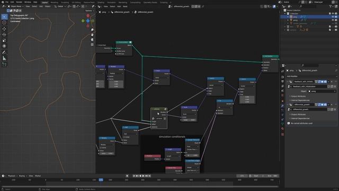Open the Modifiers wrench tab in Properties
The image size is (339, 191).
(x=282, y=106)
